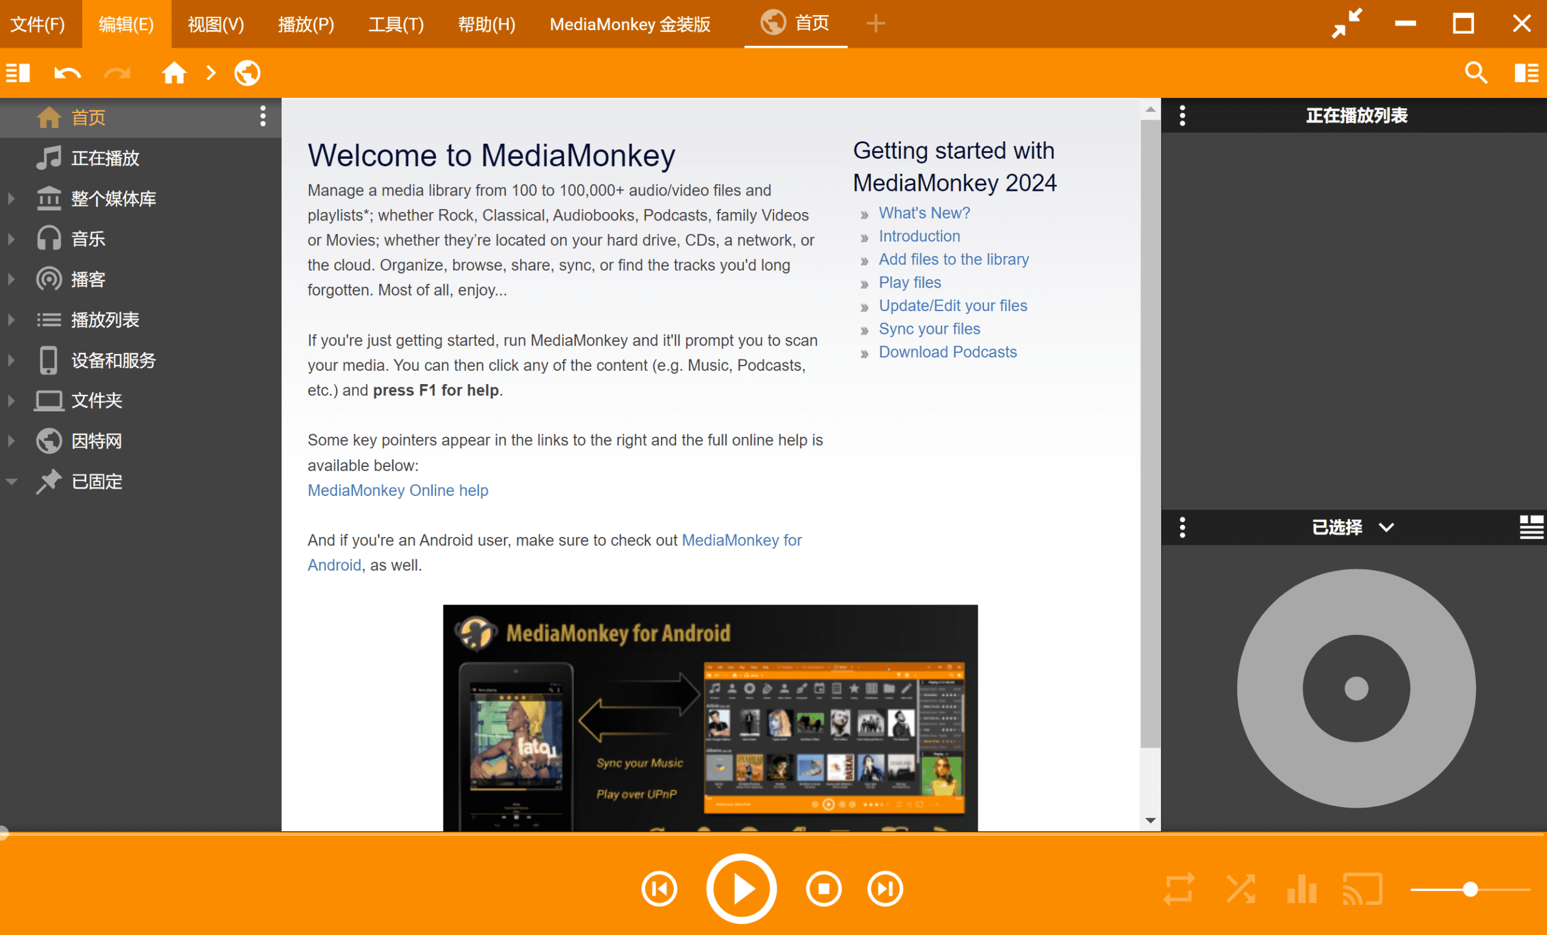Go to Home via breadcrumb house icon
Screen dimensions: 1547x935
pos(174,73)
